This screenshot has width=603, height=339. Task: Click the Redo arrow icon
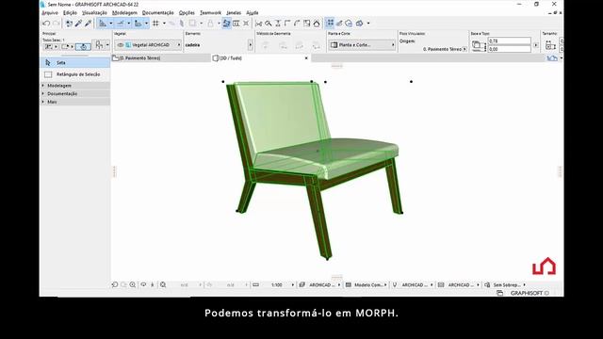(56, 24)
